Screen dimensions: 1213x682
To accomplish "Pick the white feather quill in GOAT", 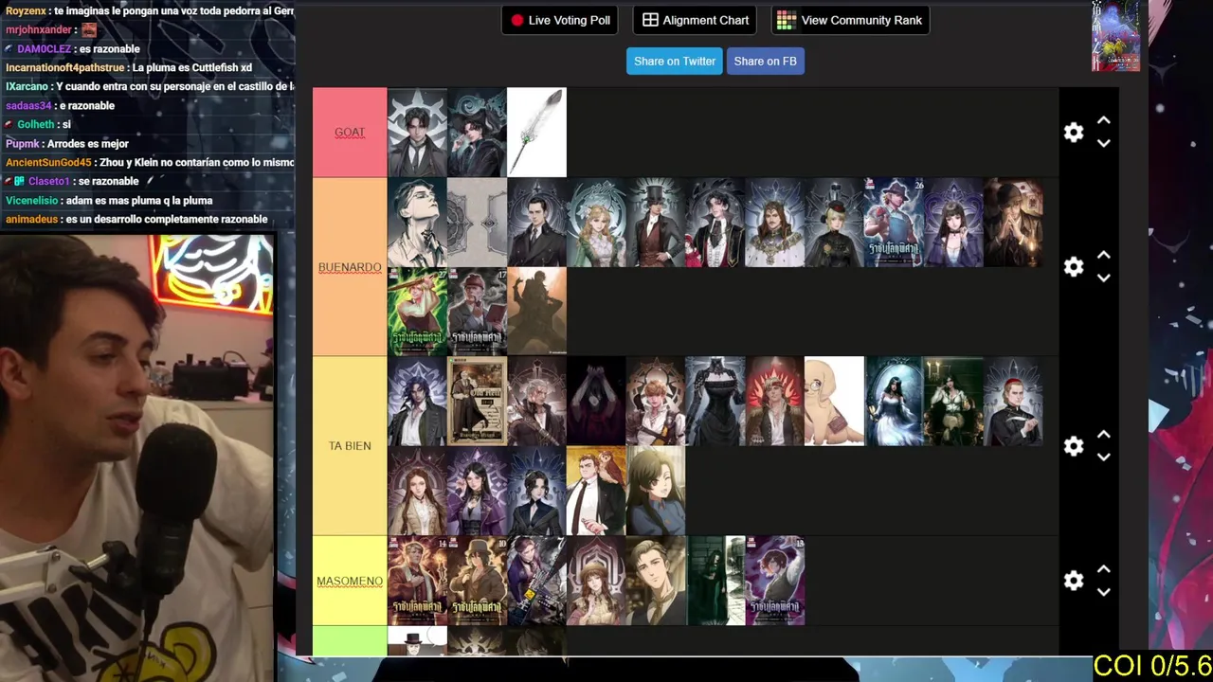I will [536, 133].
